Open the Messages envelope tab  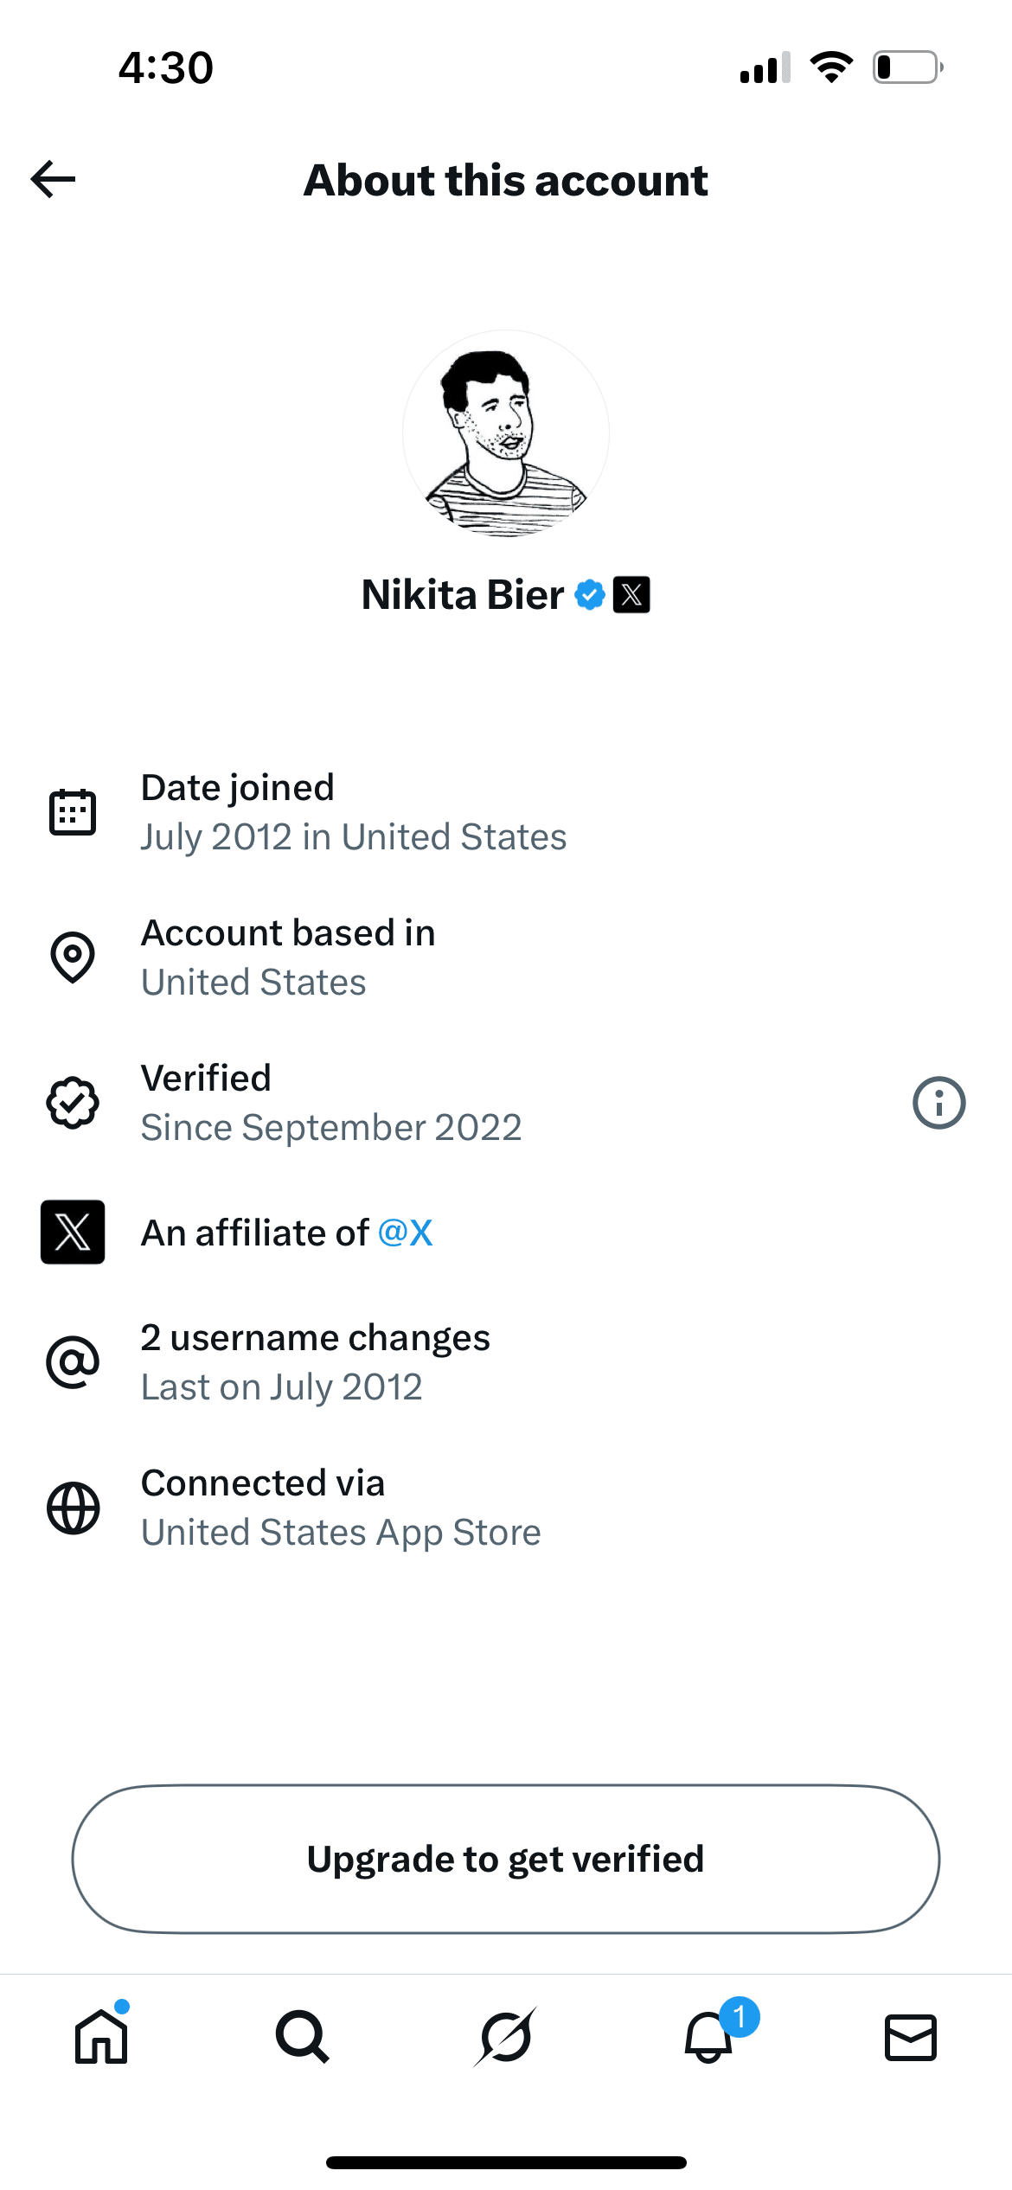(x=911, y=2036)
